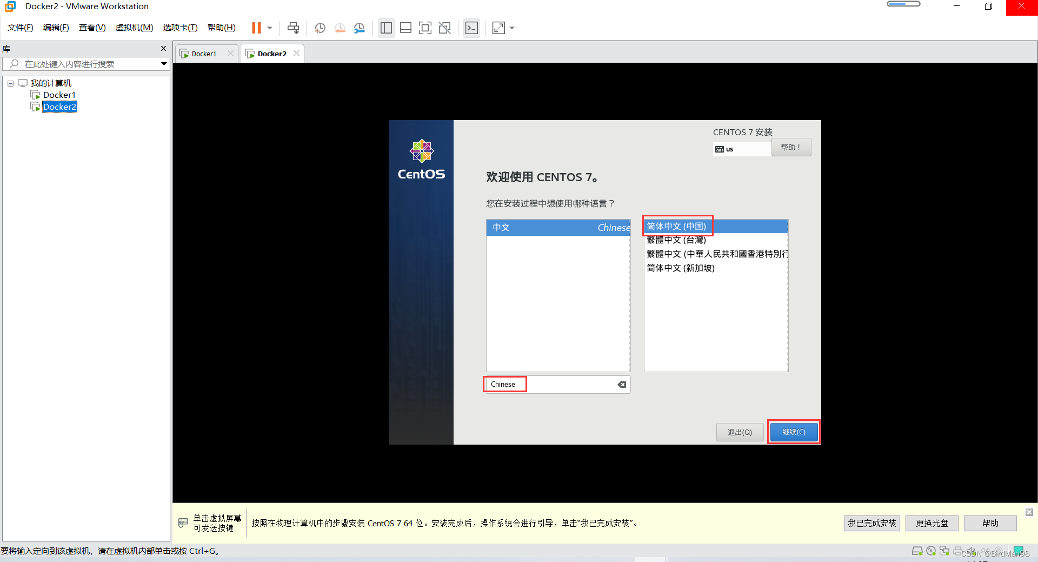Viewport: 1038px width, 562px height.
Task: Open the stretch display options arrow
Action: click(512, 28)
